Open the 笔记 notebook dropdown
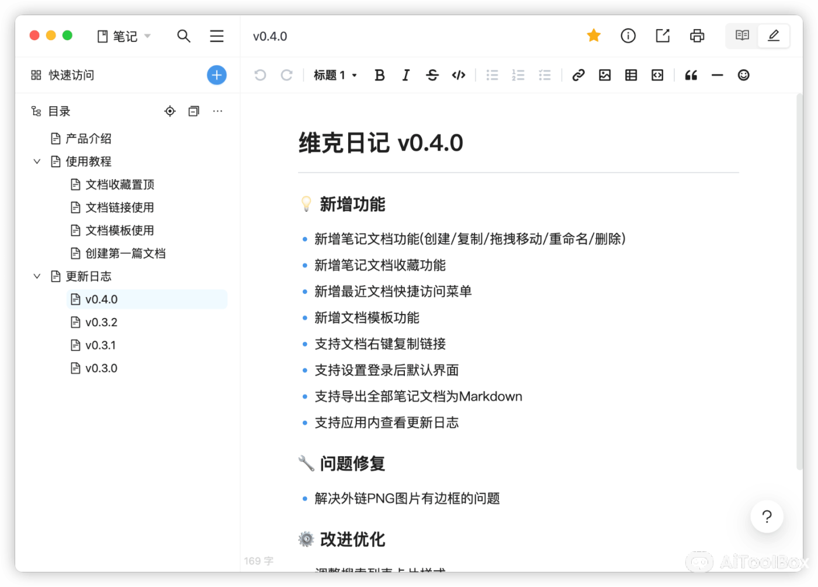818x587 pixels. (x=124, y=36)
